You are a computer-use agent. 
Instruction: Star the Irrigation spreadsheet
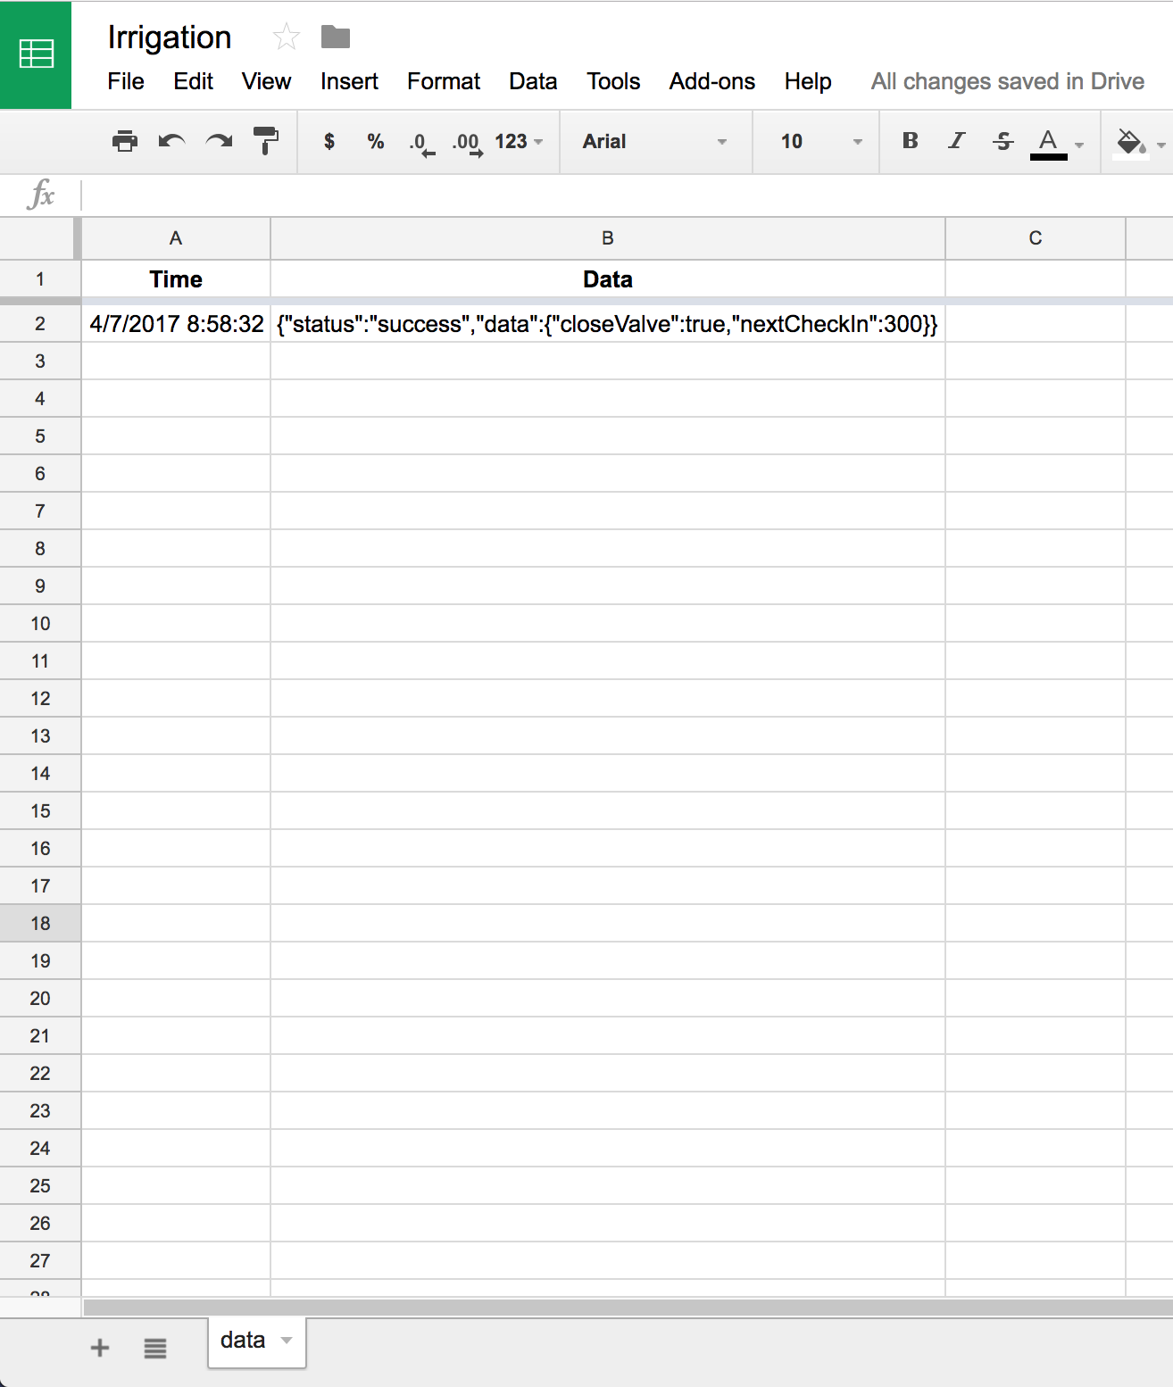287,37
